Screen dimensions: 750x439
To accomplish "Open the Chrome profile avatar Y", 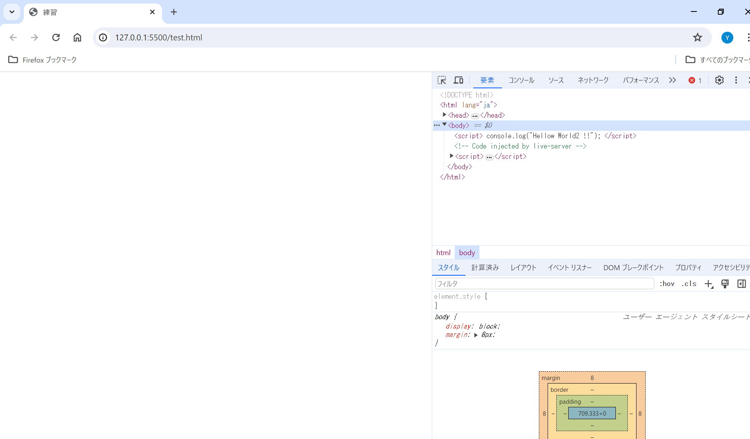I will tap(727, 38).
